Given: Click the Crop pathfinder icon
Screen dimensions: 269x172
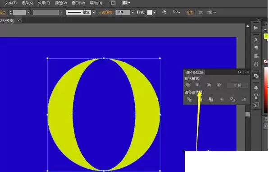Looking at the screenshot, I should point(222,99).
